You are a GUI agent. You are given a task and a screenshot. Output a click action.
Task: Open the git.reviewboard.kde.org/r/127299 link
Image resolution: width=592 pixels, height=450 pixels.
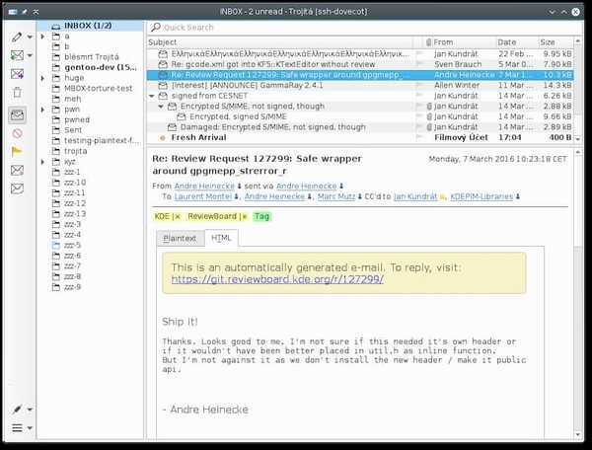tap(277, 279)
